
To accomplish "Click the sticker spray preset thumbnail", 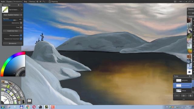I will pos(5,9).
